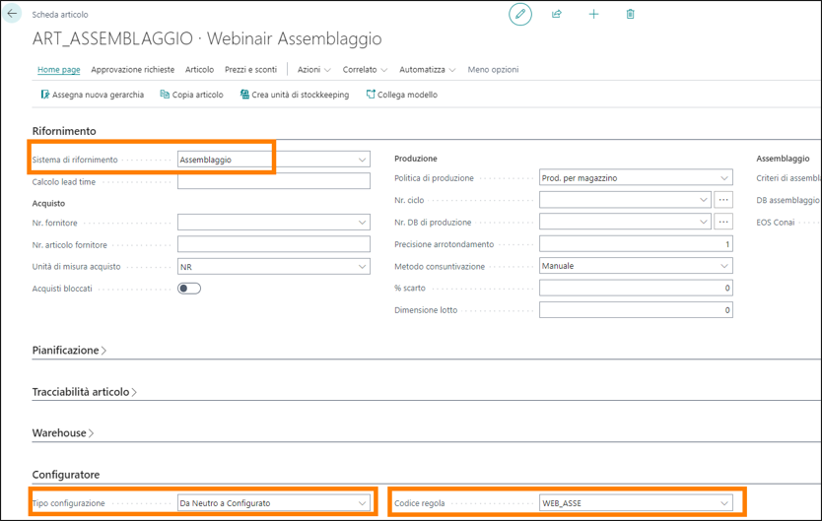Open the Azioni menu
Screen dimensions: 822x521
click(x=313, y=70)
